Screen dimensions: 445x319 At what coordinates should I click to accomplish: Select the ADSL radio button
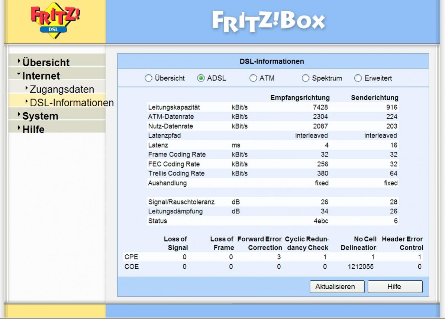pos(201,78)
